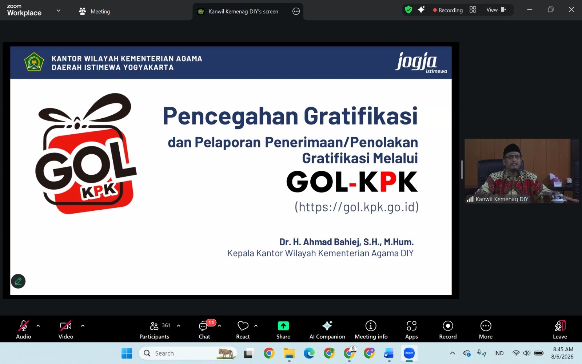Switch to the Meeting tab

point(95,11)
